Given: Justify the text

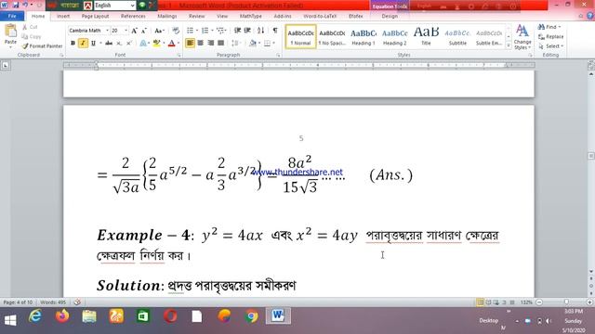Looking at the screenshot, I should [221, 44].
